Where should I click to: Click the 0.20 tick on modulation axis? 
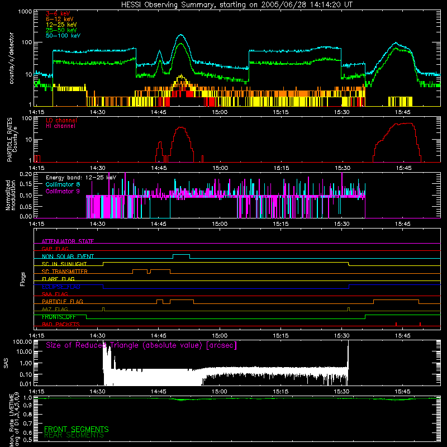tap(26, 174)
